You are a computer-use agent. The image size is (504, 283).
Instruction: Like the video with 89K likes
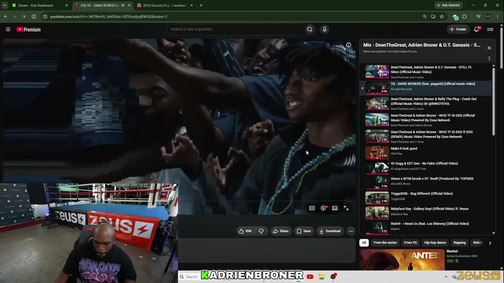tap(245, 231)
